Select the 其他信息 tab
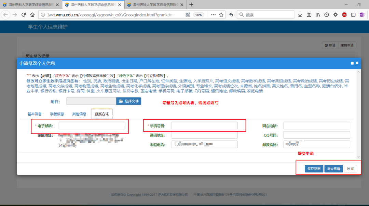 coord(79,114)
